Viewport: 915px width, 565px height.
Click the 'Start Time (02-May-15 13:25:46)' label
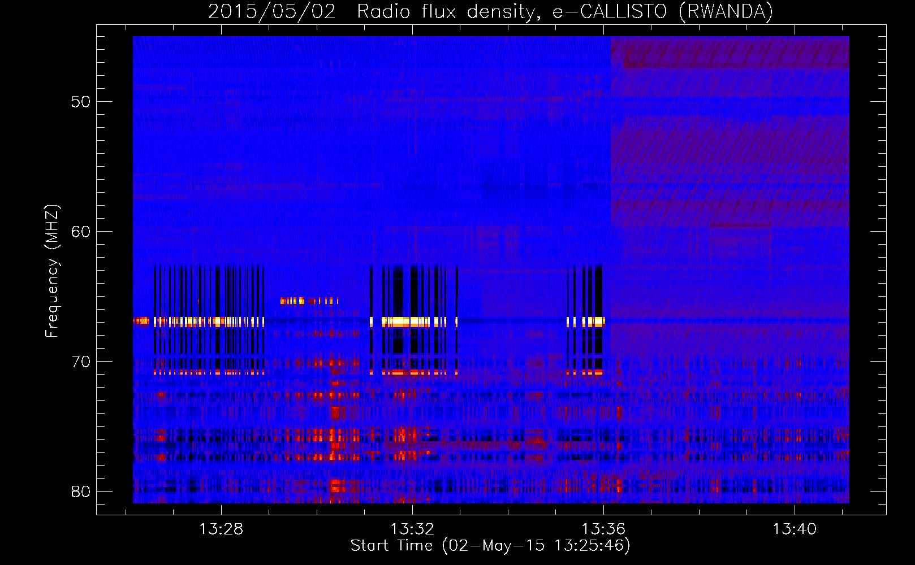tap(490, 546)
